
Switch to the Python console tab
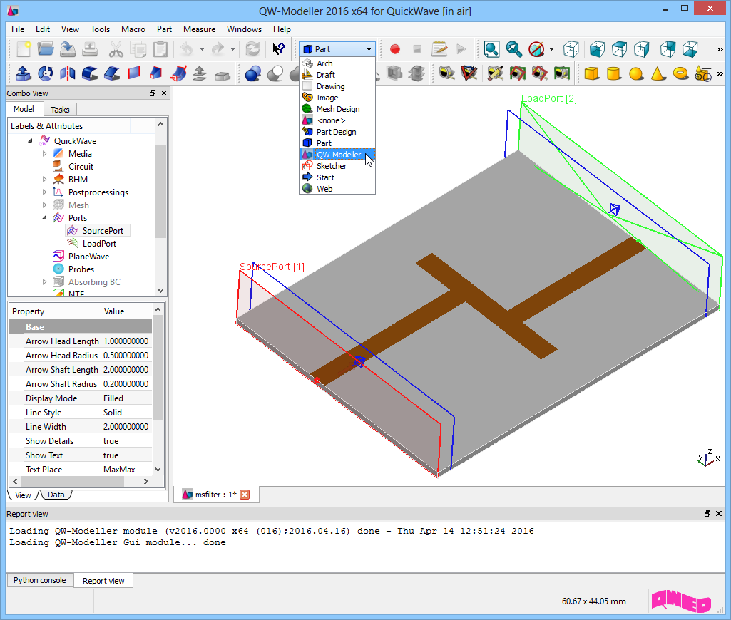(x=40, y=580)
